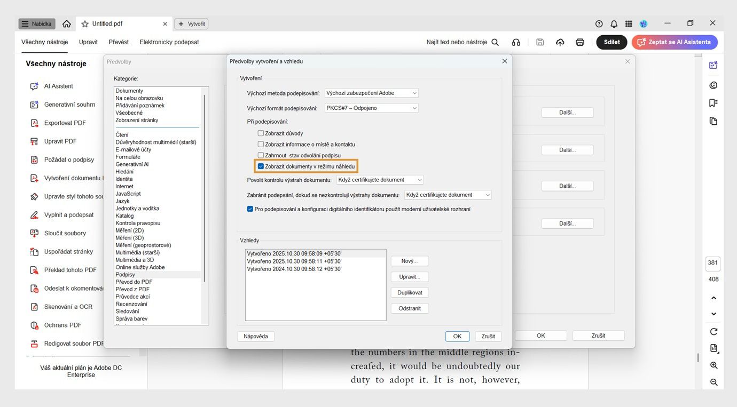Select the Ochrana PDF tool icon
The height and width of the screenshot is (407, 737).
[34, 325]
